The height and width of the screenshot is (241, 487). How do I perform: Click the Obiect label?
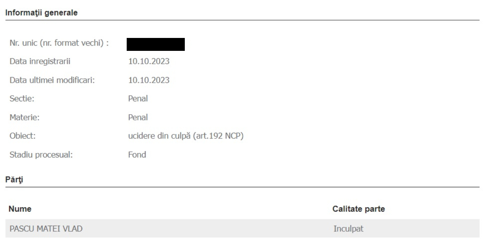23,136
